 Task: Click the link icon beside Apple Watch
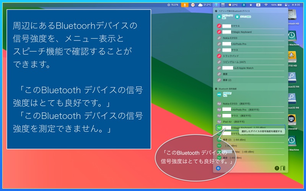pos(219,68)
